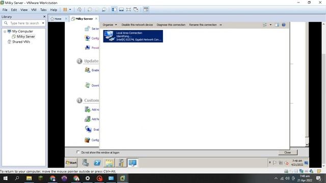Open Network Connections taskbar item in guest
The height and width of the screenshot is (183, 326).
click(132, 163)
